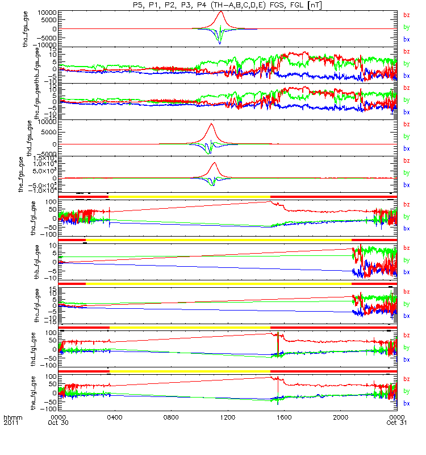
Task: Click the green by legend in thd_fgs_gse panel
Action: point(406,136)
